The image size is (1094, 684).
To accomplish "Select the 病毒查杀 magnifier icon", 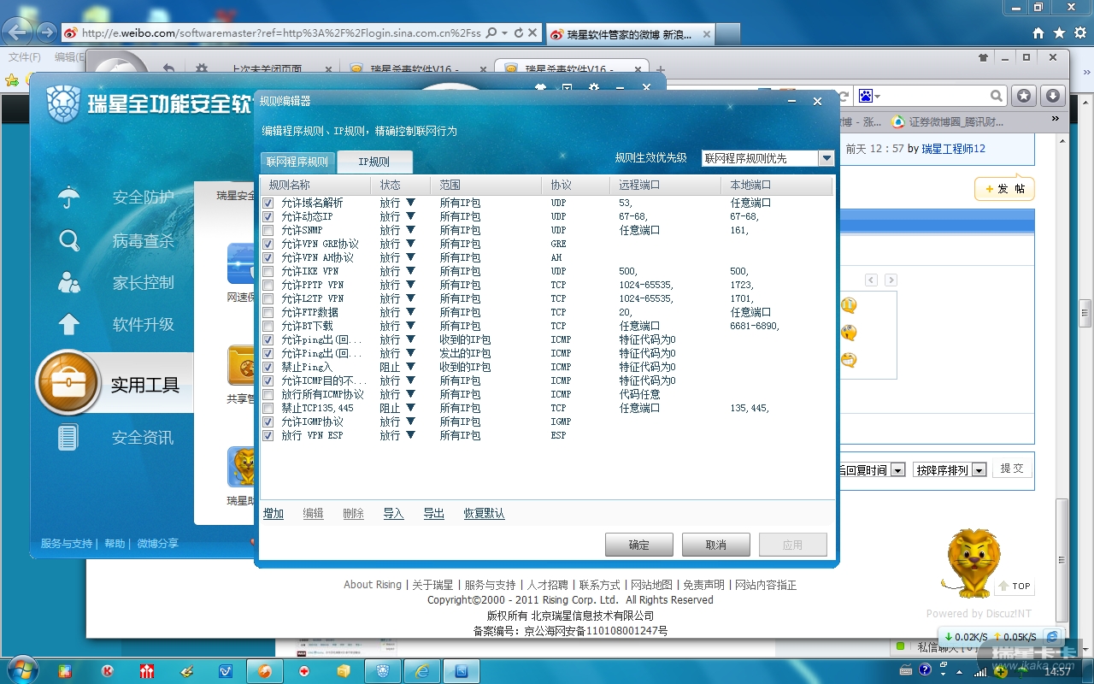I will [x=69, y=240].
